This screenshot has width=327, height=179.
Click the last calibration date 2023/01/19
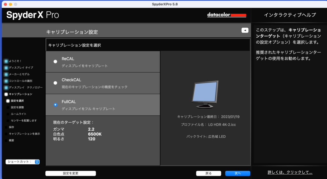tap(230, 117)
